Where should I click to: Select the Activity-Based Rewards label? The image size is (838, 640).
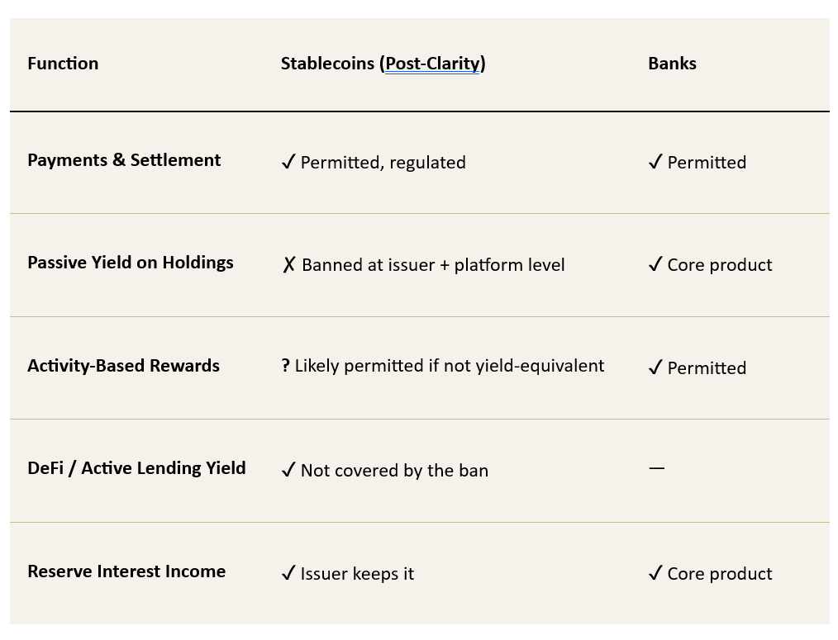click(123, 366)
